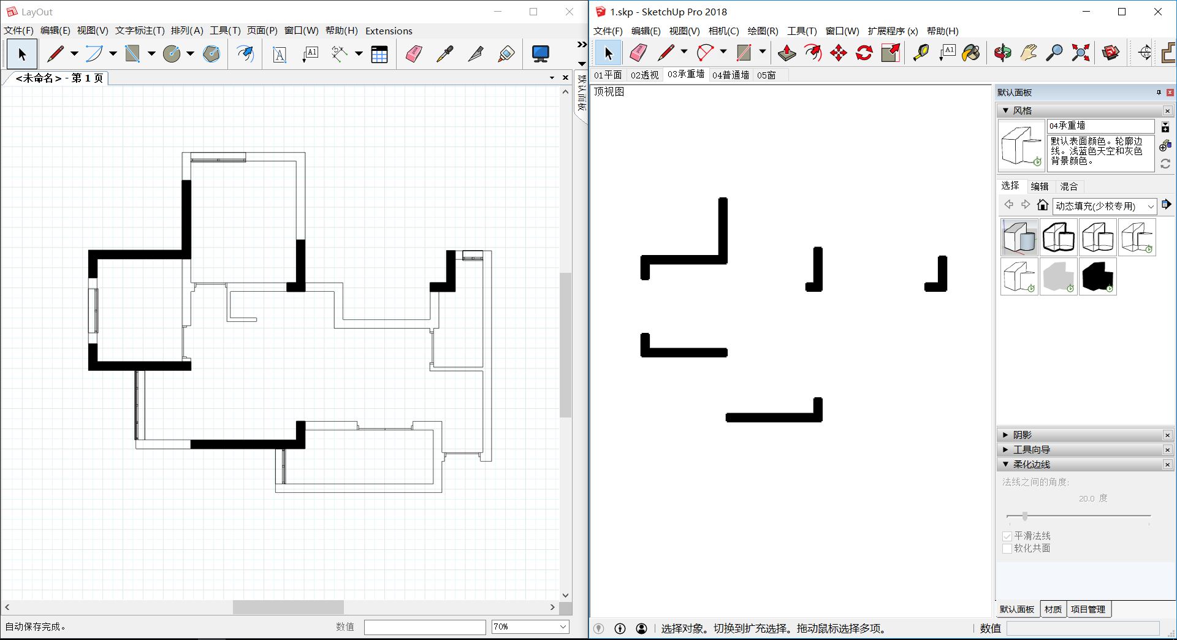Viewport: 1177px width, 640px height.
Task: Toggle the 平滑法线 checkbox
Action: tap(1007, 536)
